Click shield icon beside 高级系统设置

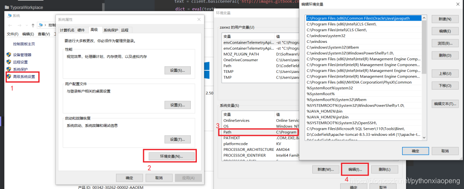click(9, 77)
